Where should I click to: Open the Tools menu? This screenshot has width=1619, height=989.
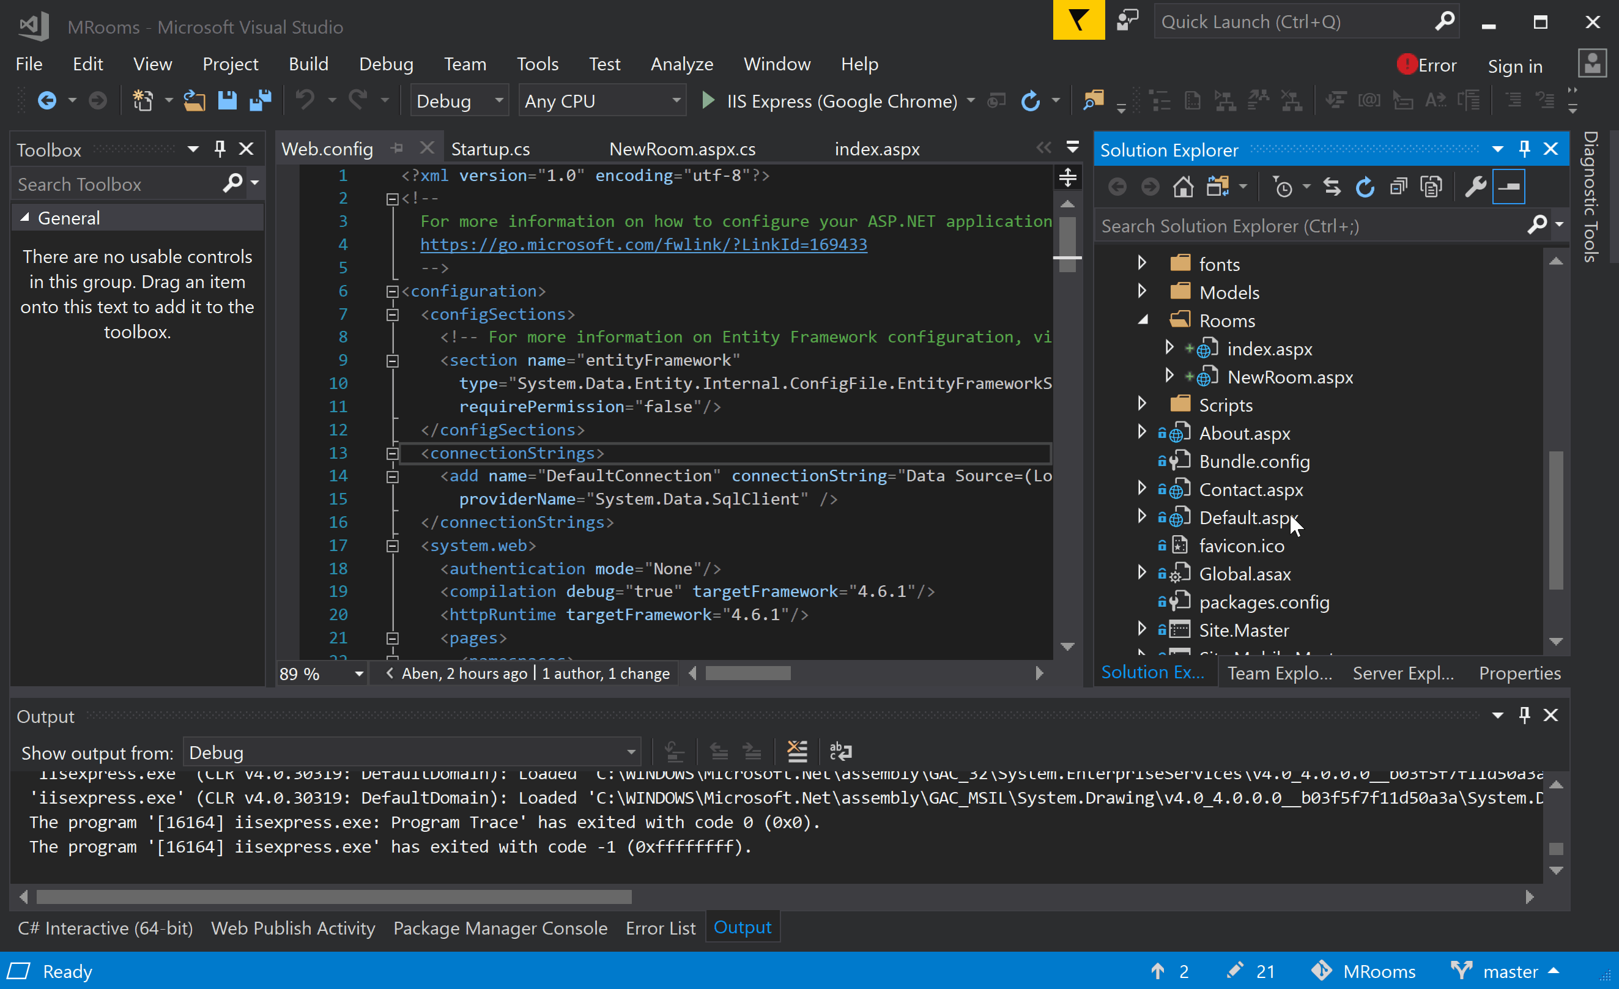(537, 64)
